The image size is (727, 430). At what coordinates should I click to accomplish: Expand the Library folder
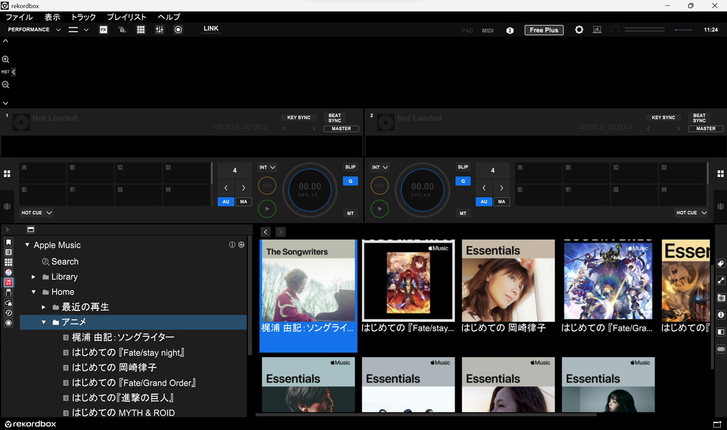click(x=33, y=277)
